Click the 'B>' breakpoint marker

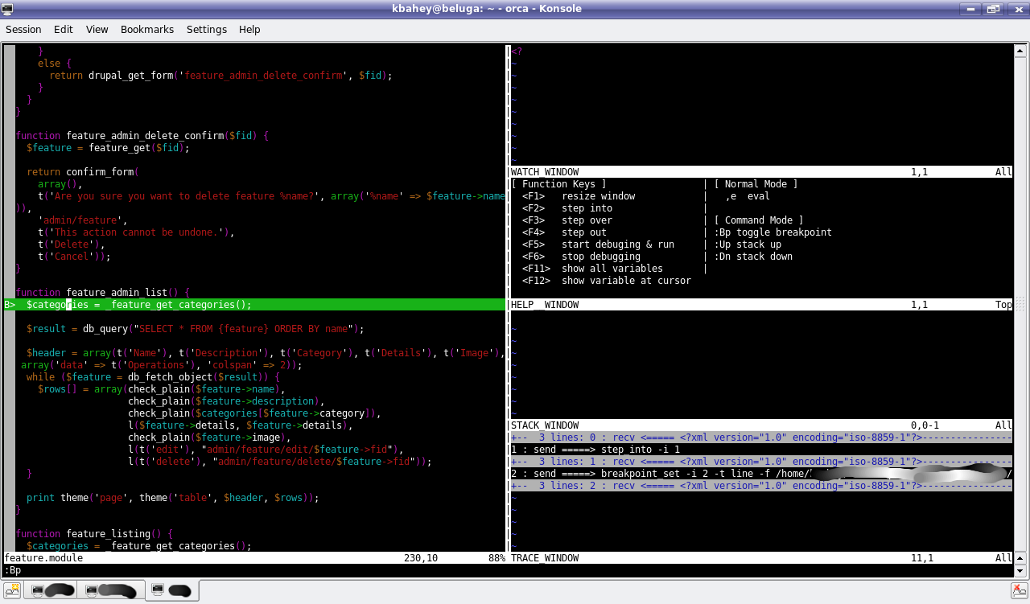(10, 305)
